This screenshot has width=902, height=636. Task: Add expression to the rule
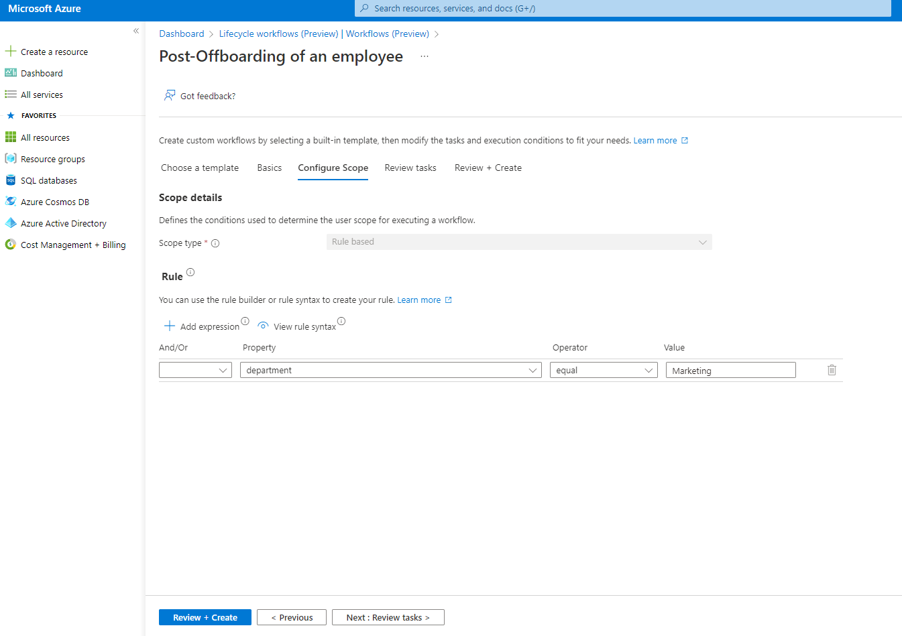pos(202,326)
